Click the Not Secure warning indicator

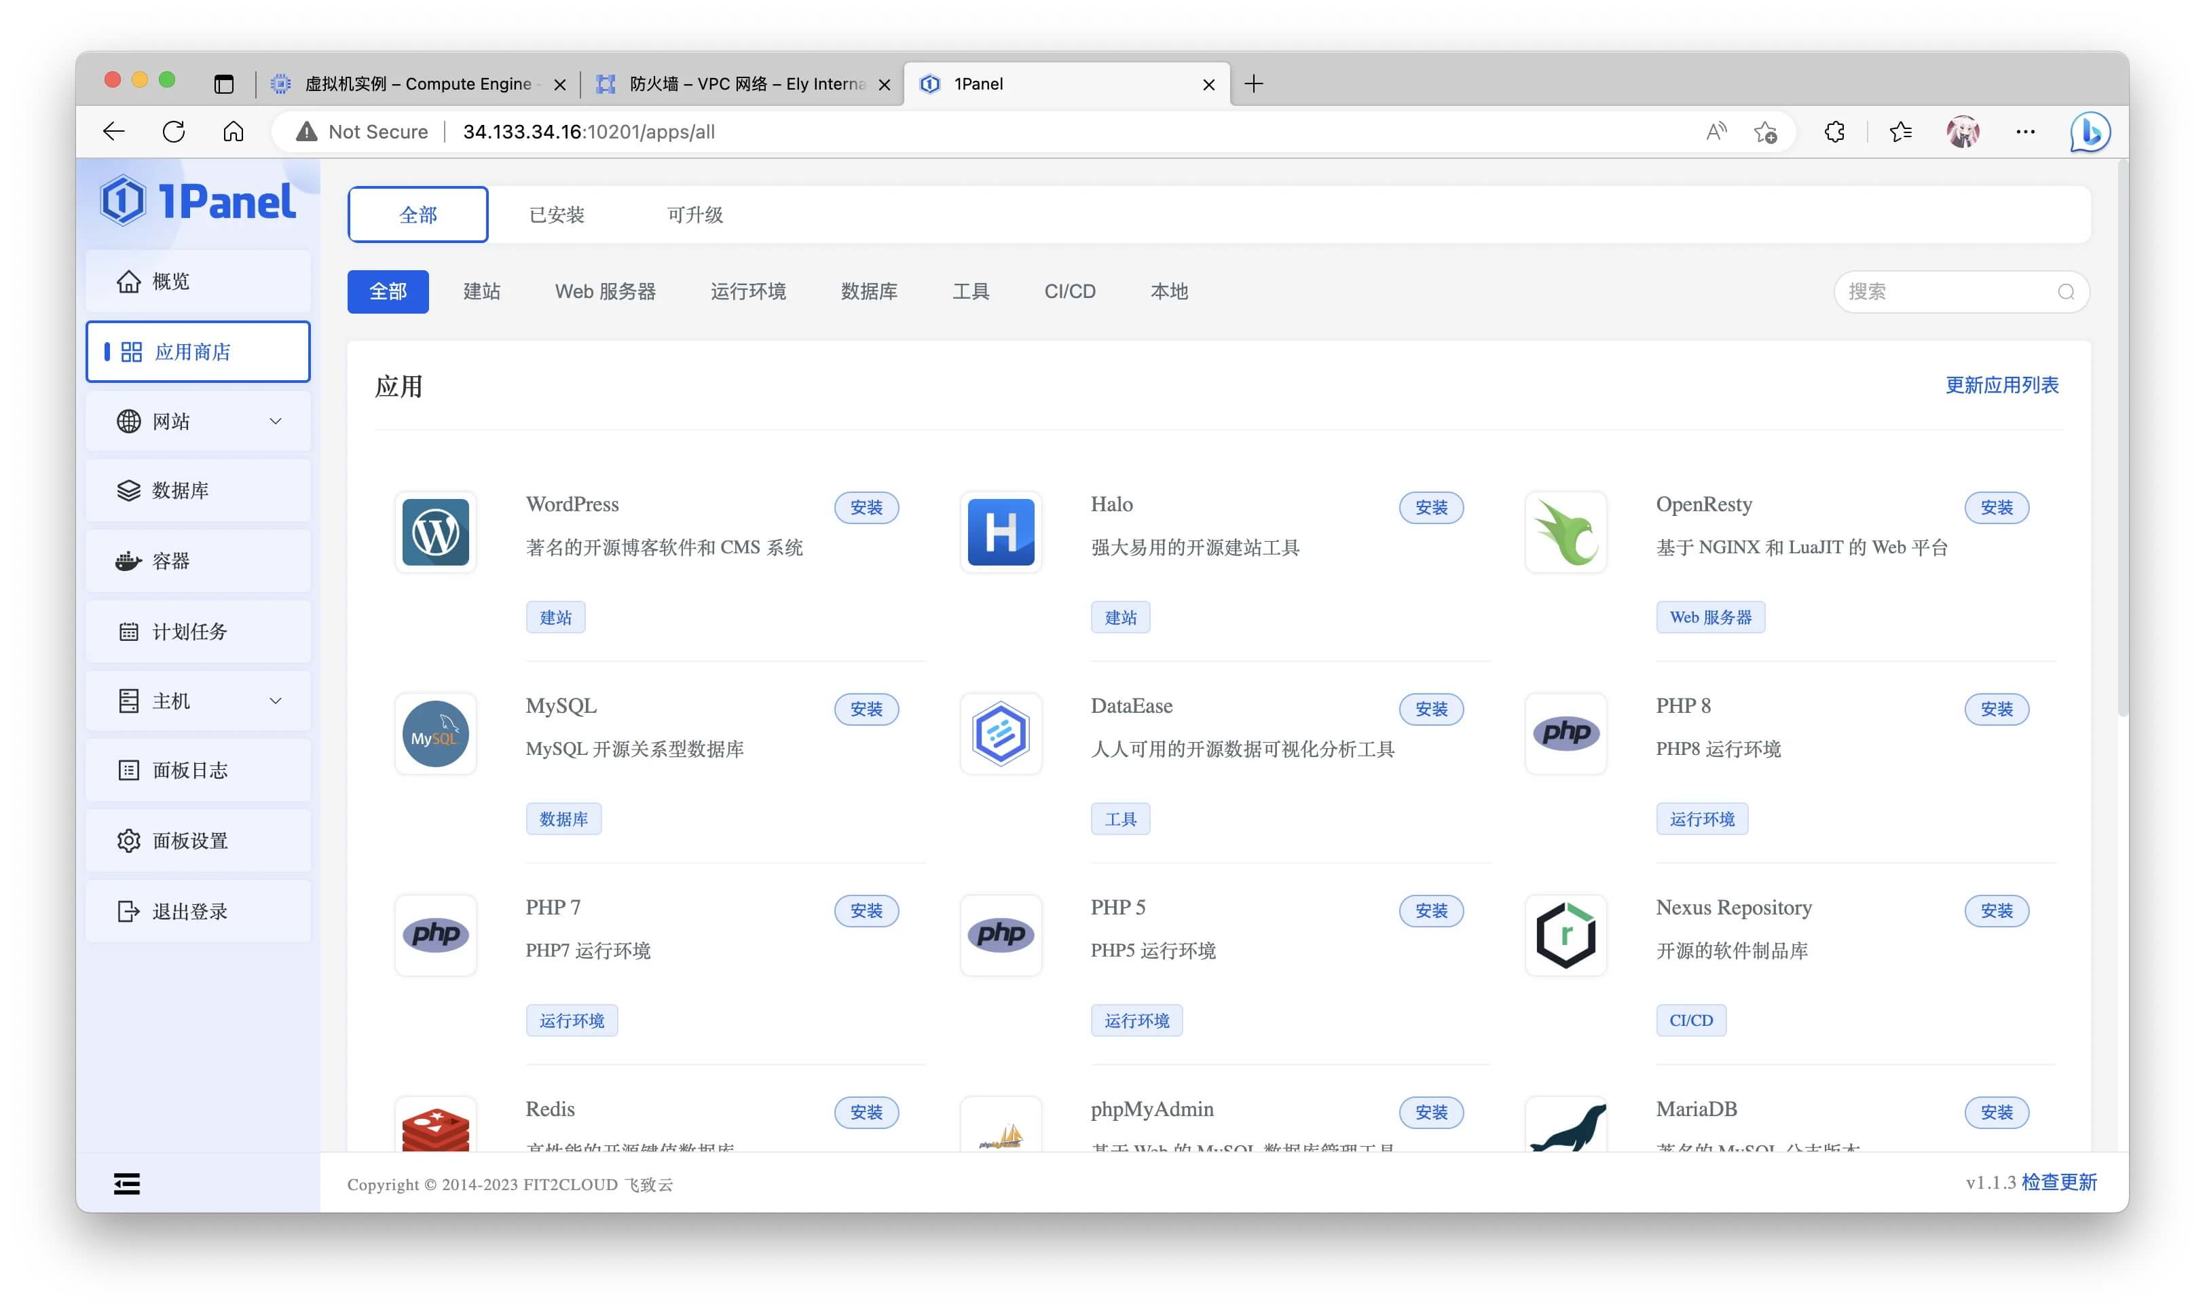coord(361,132)
